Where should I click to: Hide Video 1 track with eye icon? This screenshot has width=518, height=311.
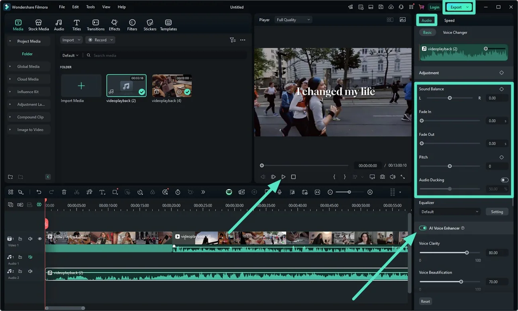(x=40, y=239)
